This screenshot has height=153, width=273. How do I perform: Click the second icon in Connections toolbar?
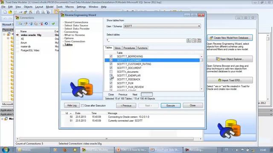(26, 24)
